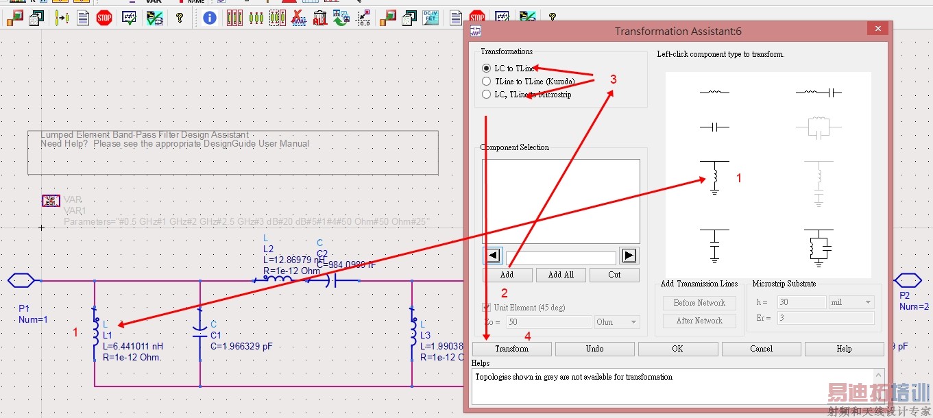Viewport: 933px width, 418px height.
Task: Click the P1 port symbol in schematic
Action: 22,280
